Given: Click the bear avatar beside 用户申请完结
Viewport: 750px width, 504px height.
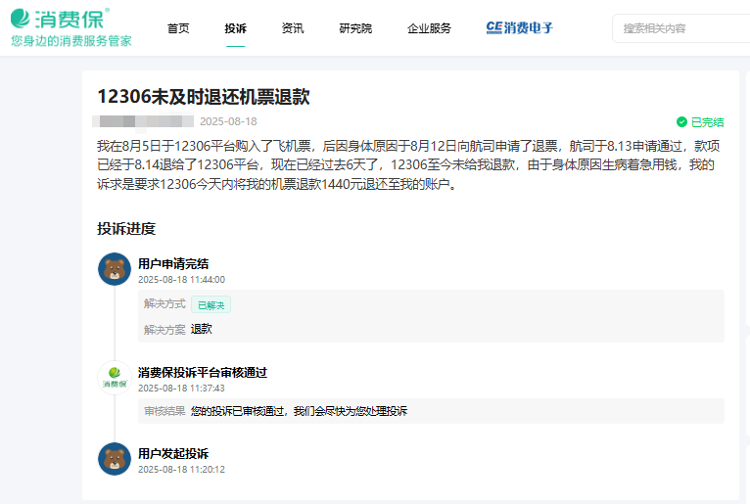Looking at the screenshot, I should [x=115, y=269].
